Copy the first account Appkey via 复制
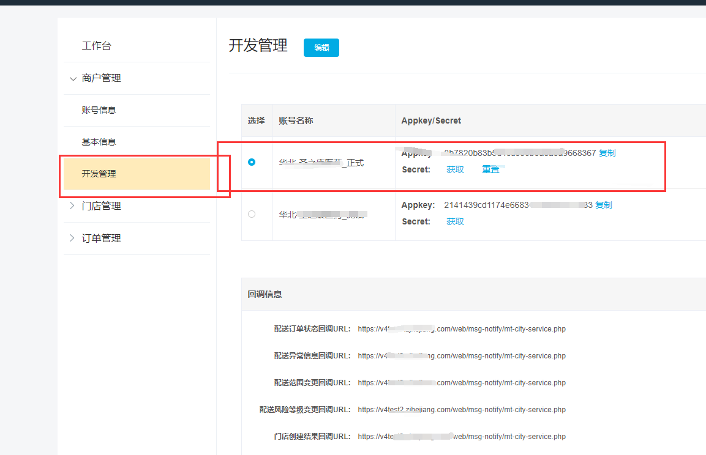706x455 pixels. pos(607,153)
